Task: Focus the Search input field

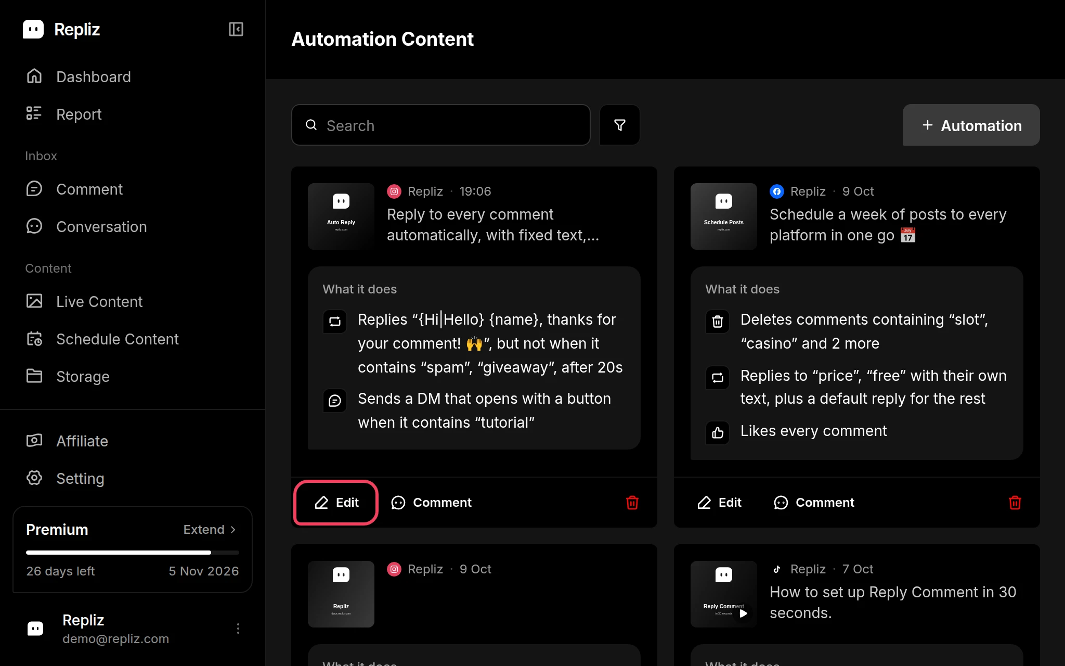Action: 441,125
